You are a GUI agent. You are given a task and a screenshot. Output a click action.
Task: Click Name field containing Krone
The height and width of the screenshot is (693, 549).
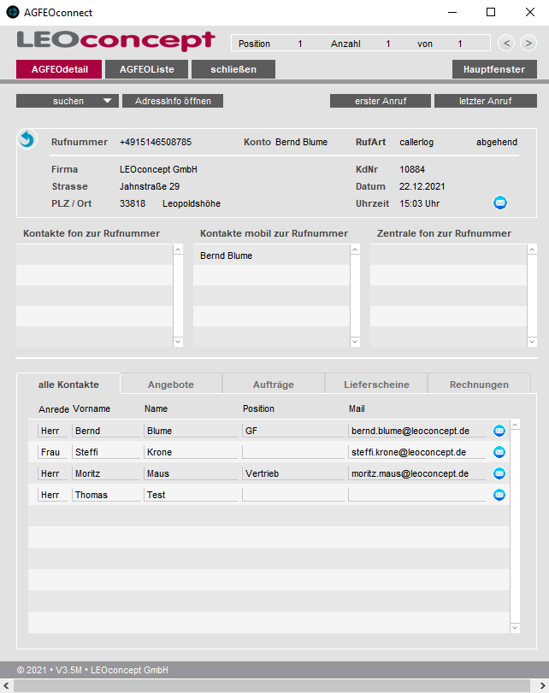coord(191,452)
